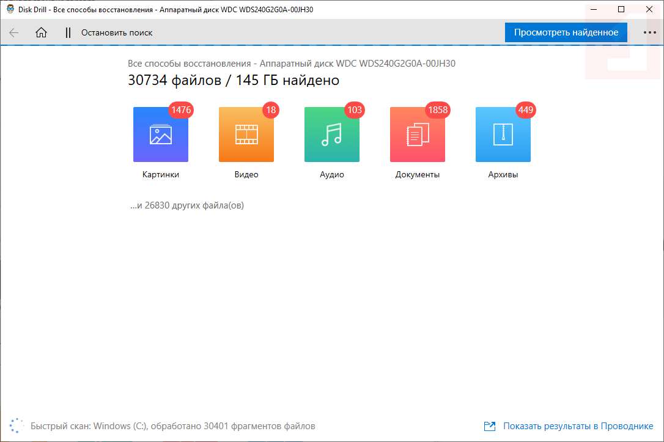
Task: Click the 18 badge on Video
Action: 271,110
